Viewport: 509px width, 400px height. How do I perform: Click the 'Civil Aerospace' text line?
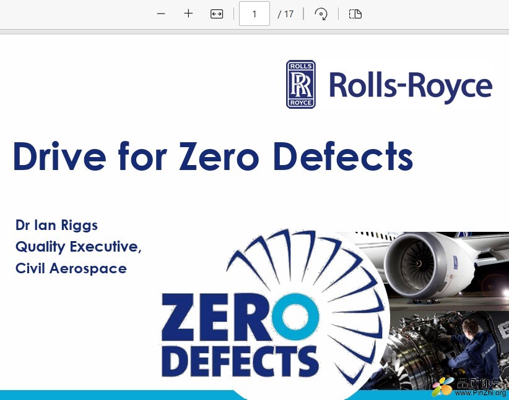(71, 268)
